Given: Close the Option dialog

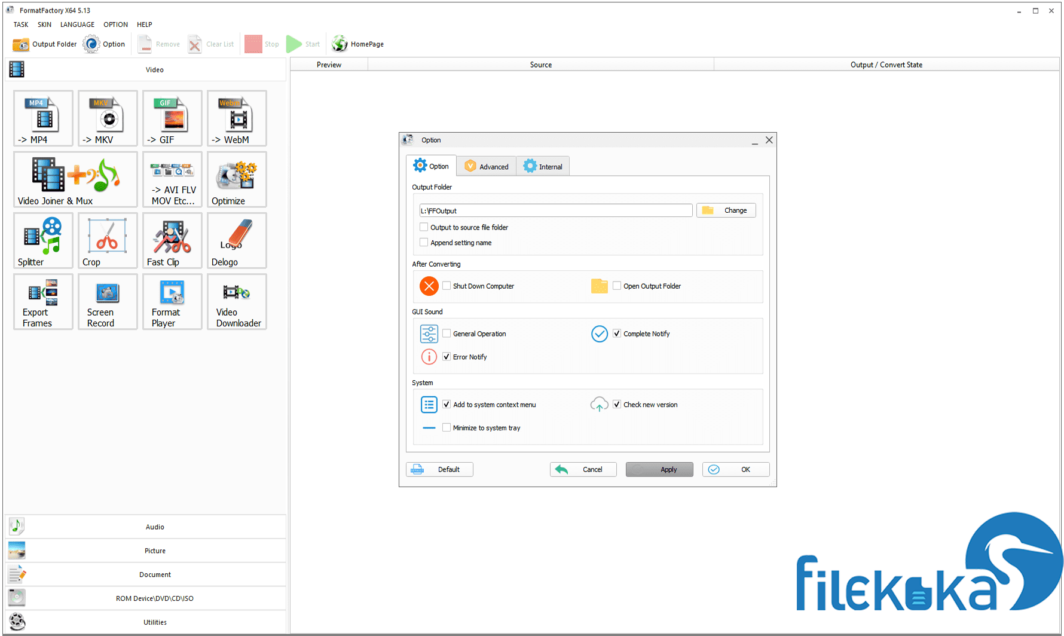Looking at the screenshot, I should click(769, 140).
